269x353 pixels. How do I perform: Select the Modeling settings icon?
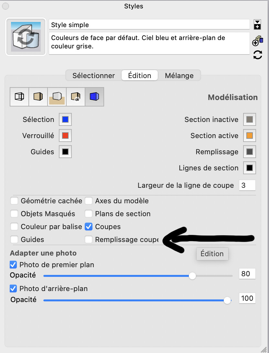tap(94, 96)
